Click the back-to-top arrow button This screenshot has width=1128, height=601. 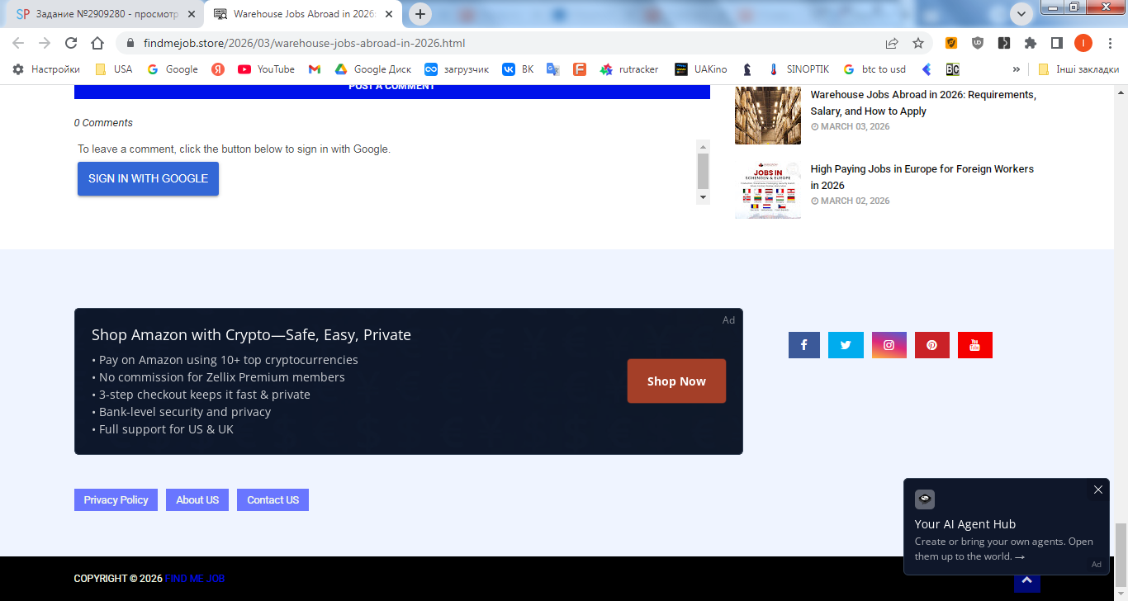coord(1026,581)
